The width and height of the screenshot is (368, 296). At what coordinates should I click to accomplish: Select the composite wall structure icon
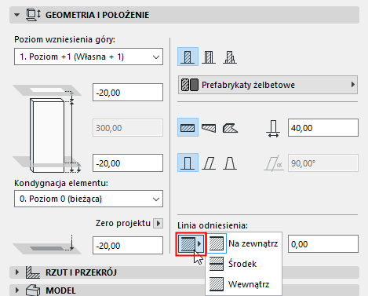point(209,57)
